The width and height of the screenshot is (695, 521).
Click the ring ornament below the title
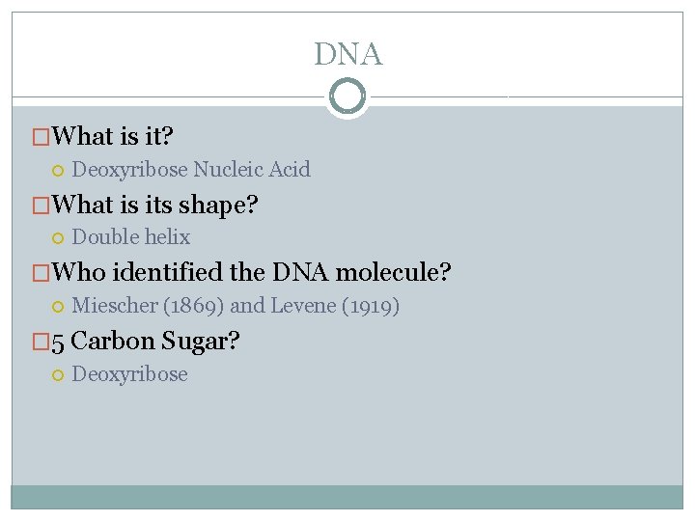click(347, 96)
